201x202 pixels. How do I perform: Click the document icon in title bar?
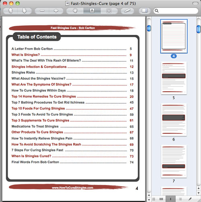[x=67, y=4]
